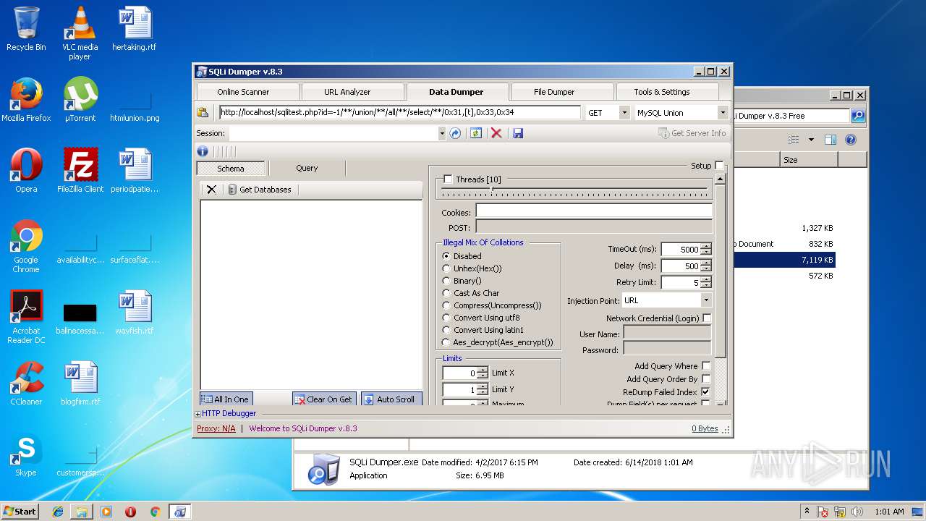Open Explorer view options dropdown arrow
The height and width of the screenshot is (521, 926).
tap(811, 140)
